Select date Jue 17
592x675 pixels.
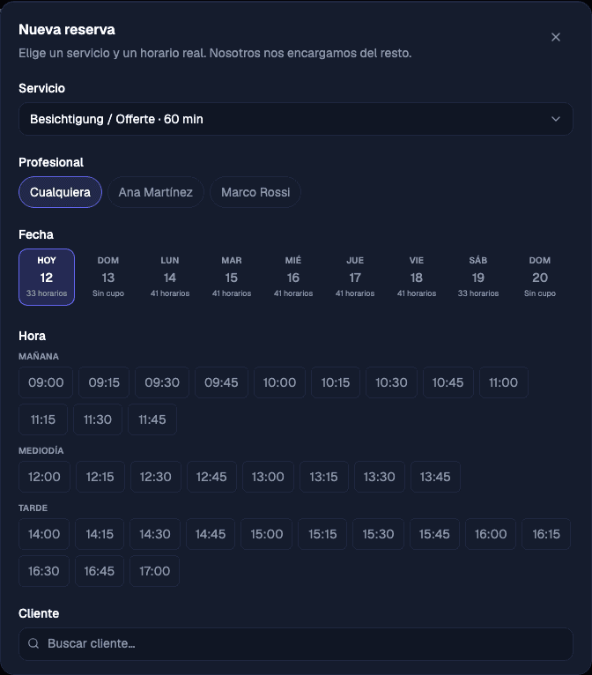[x=355, y=277]
